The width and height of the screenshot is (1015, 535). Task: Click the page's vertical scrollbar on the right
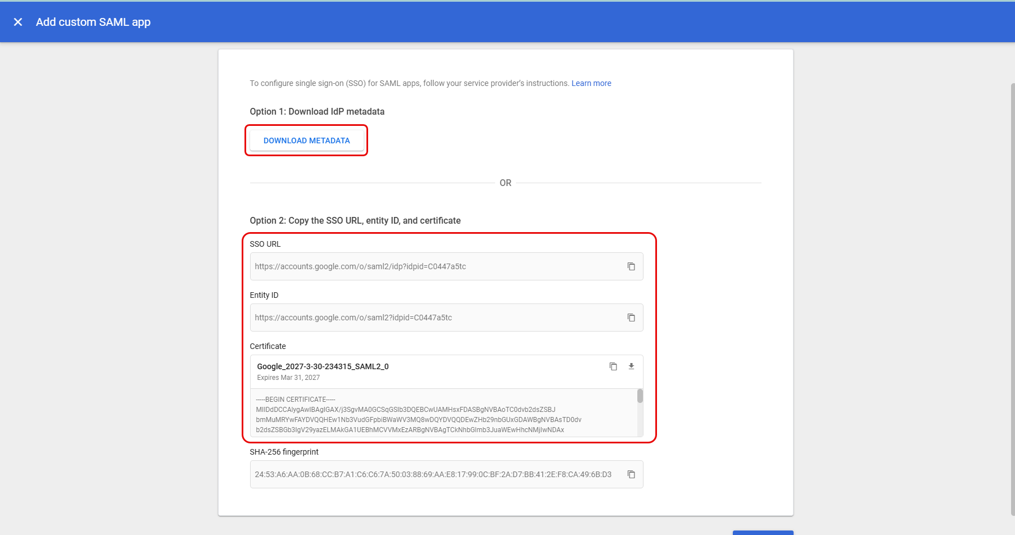coord(1012,298)
